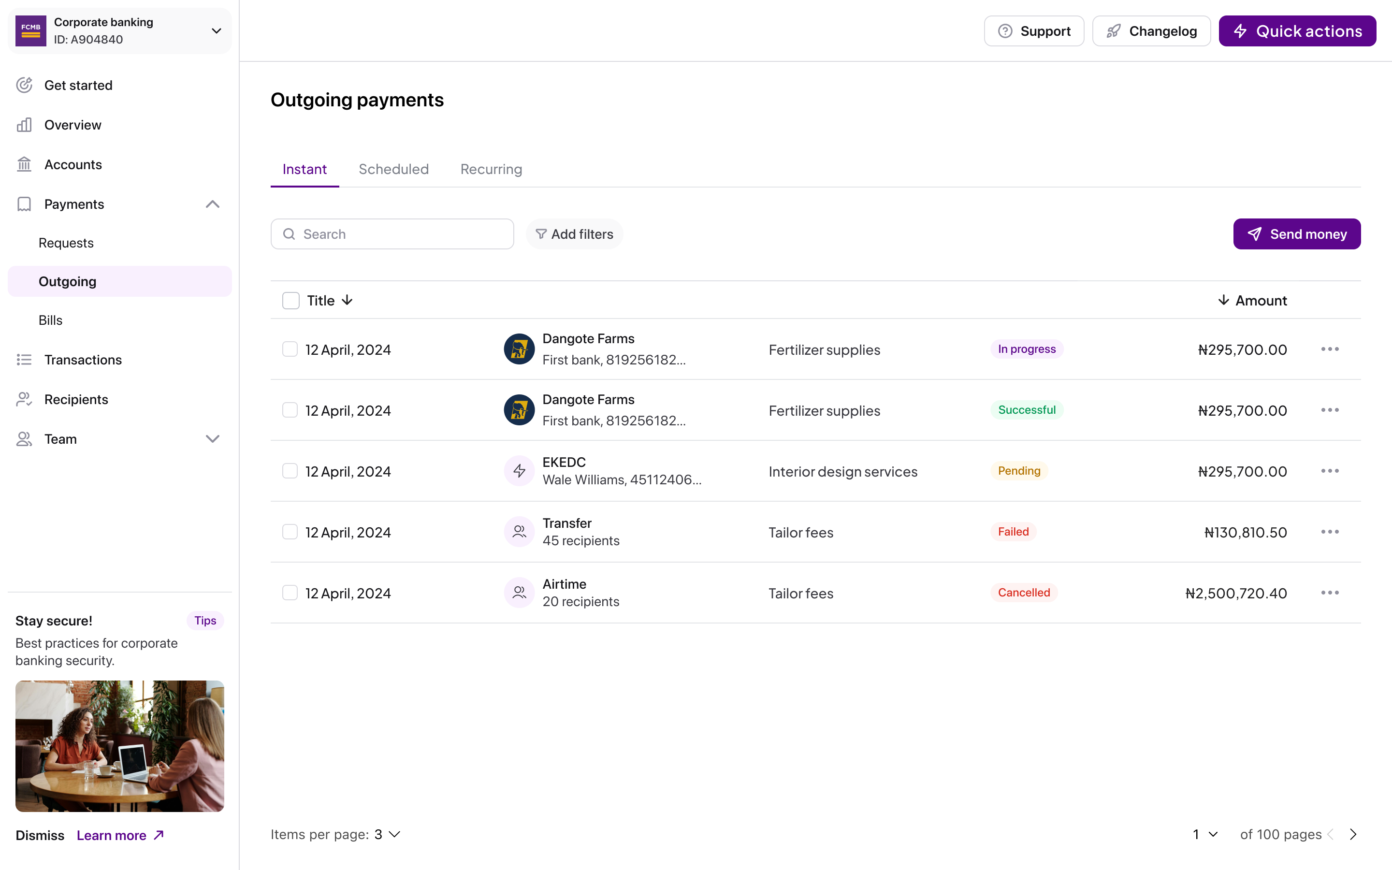Sort by the Title column arrow

347,300
